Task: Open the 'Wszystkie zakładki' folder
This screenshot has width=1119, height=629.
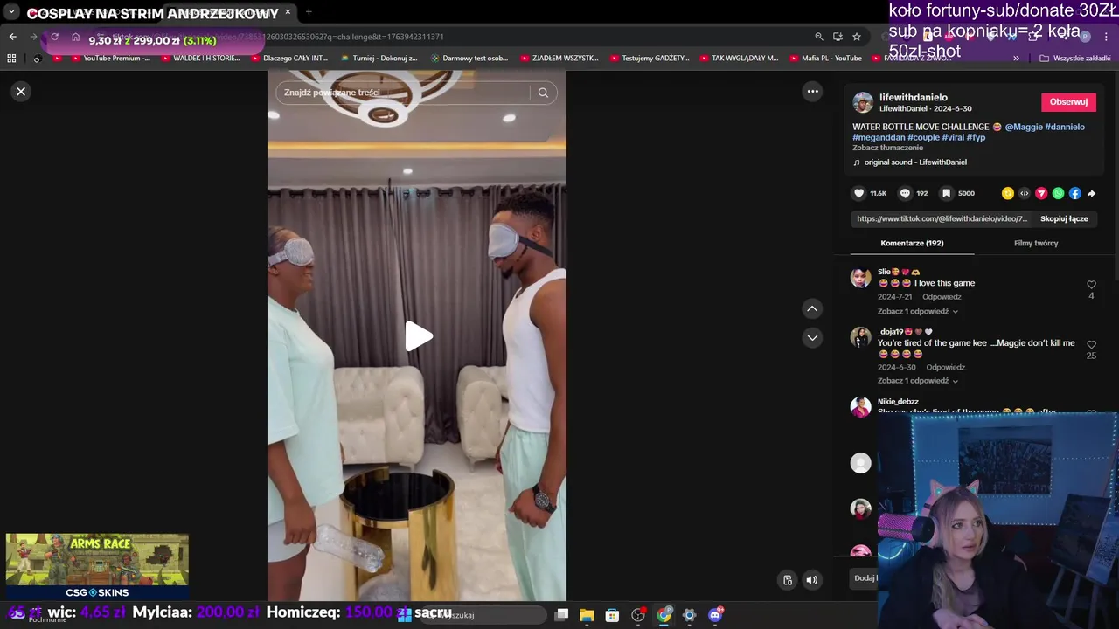Action: [1075, 59]
